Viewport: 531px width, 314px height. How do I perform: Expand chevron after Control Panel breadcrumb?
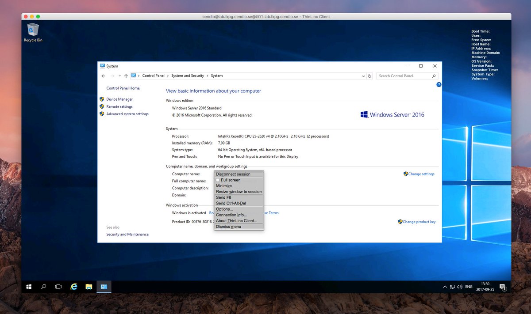coord(168,76)
